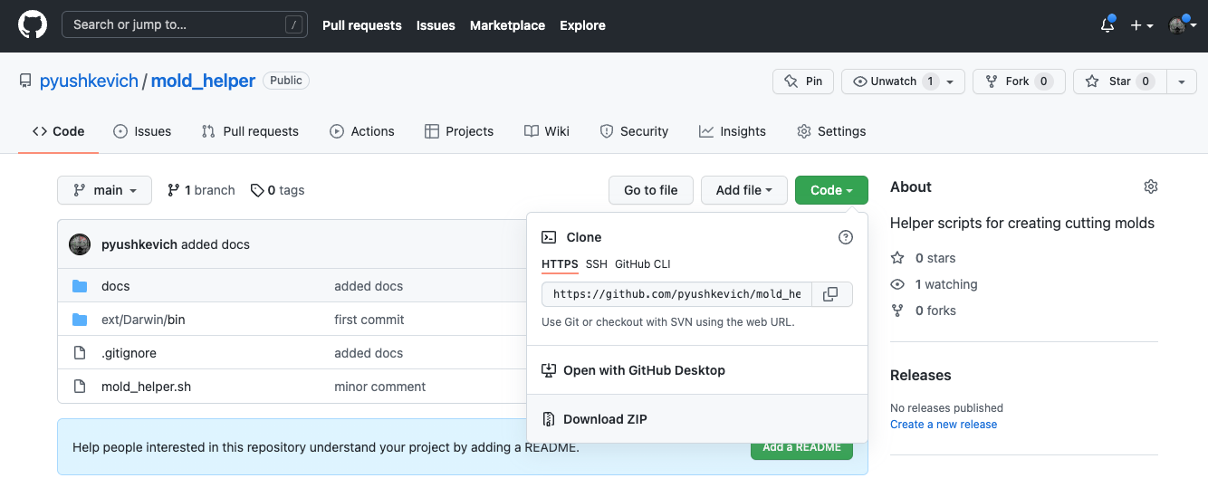Image resolution: width=1208 pixels, height=478 pixels.
Task: Go to the Actions tab
Action: [362, 131]
